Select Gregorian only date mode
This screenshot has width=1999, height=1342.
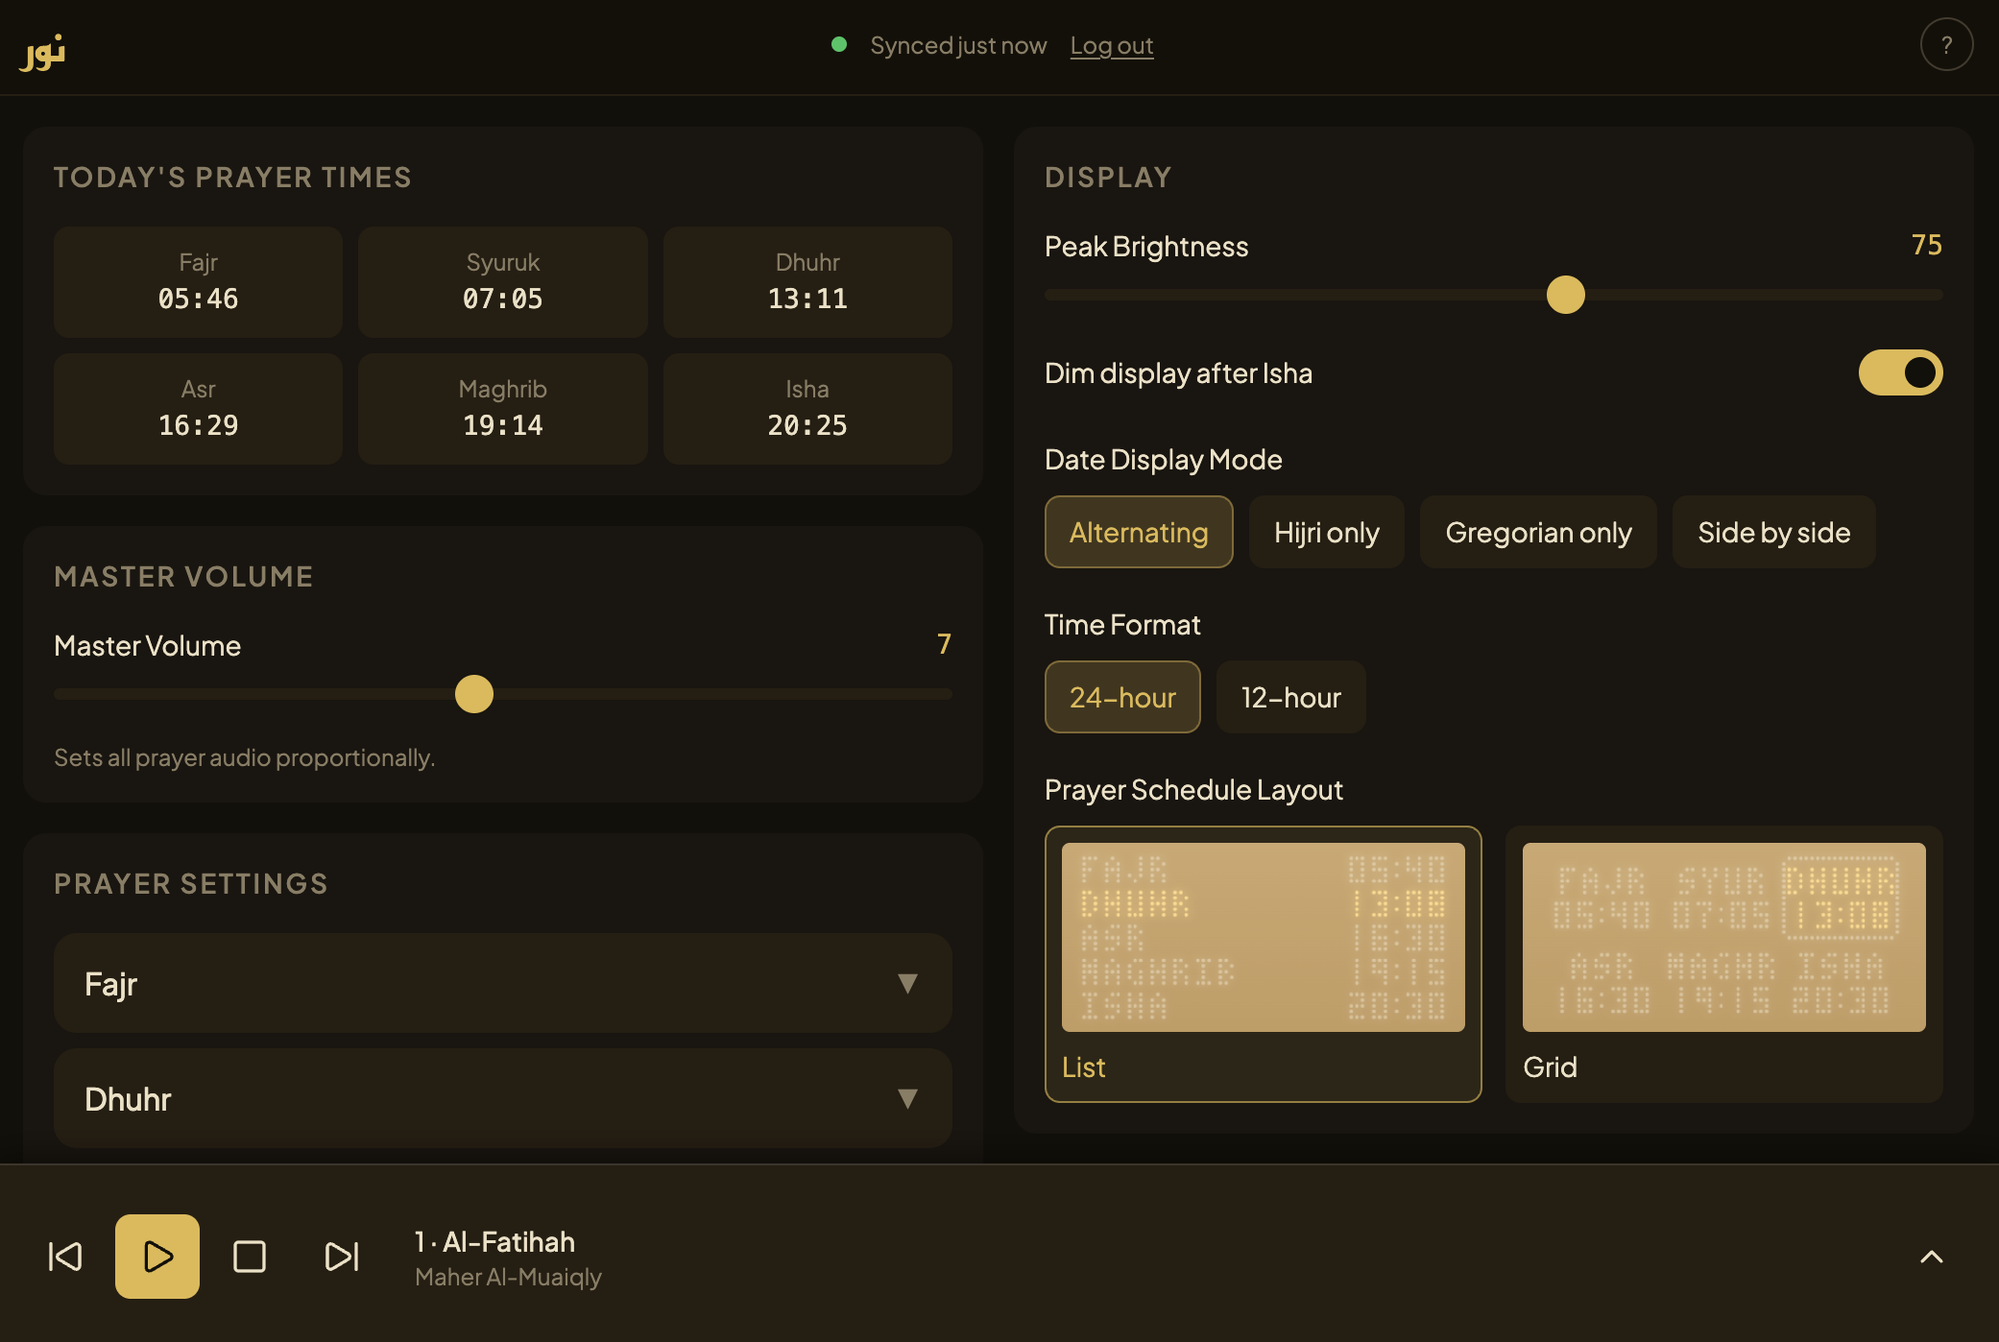[x=1538, y=532]
